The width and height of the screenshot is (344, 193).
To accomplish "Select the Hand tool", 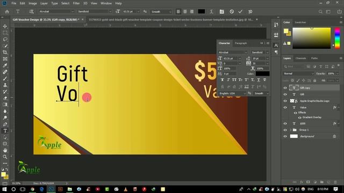I will [5, 150].
